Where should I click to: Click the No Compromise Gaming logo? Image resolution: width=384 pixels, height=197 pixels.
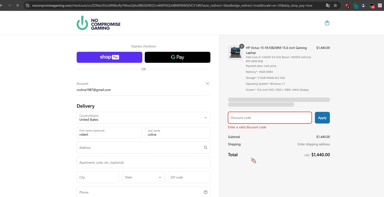pos(99,23)
